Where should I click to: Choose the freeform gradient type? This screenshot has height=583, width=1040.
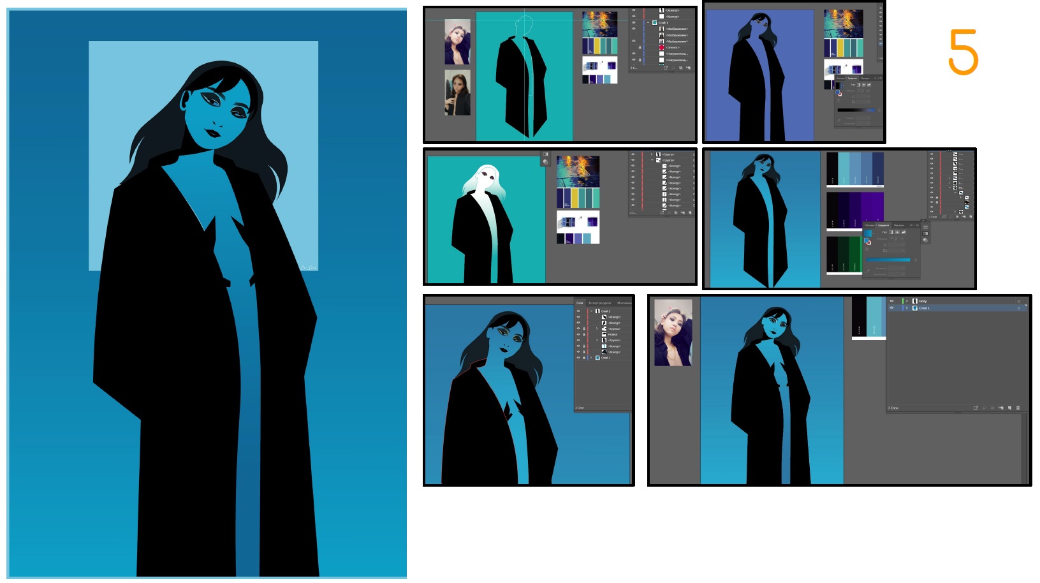(904, 232)
